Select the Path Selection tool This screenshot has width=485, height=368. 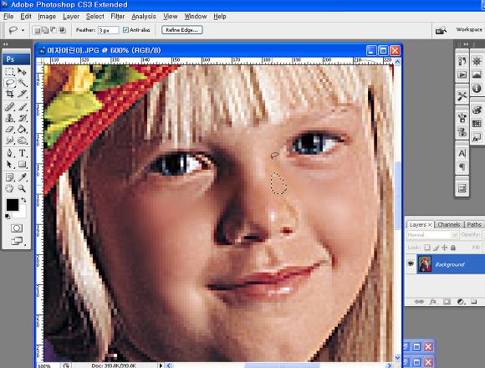pyautogui.click(x=9, y=164)
